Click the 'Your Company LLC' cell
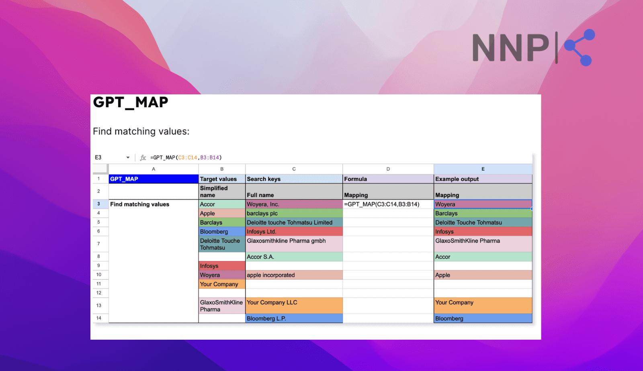 [294, 306]
